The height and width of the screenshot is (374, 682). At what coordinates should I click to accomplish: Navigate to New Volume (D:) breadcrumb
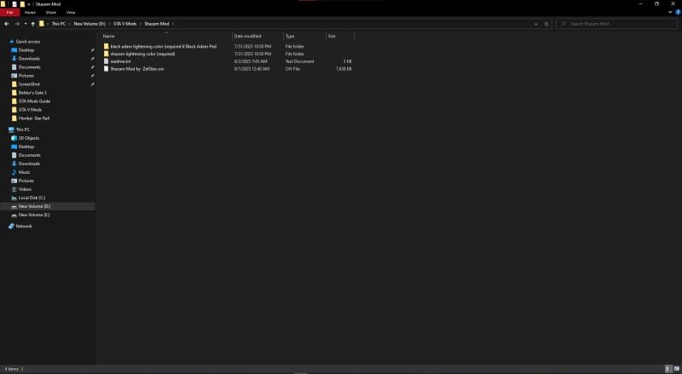point(90,24)
